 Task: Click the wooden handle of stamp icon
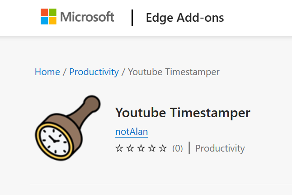click(86, 108)
